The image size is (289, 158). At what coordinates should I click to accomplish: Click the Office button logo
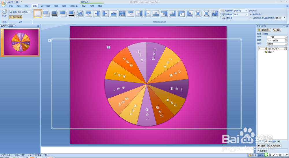pyautogui.click(x=3, y=3)
